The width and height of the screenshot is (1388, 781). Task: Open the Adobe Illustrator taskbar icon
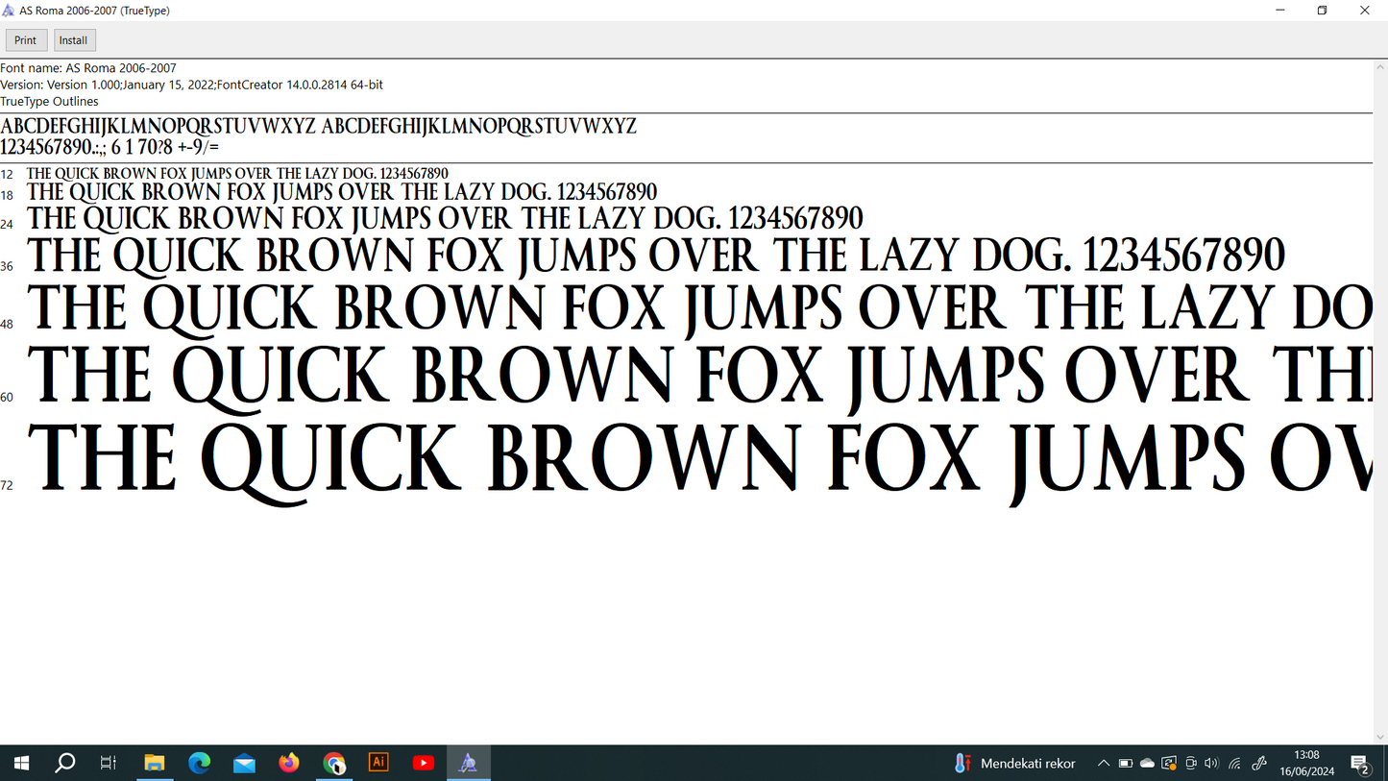[378, 762]
